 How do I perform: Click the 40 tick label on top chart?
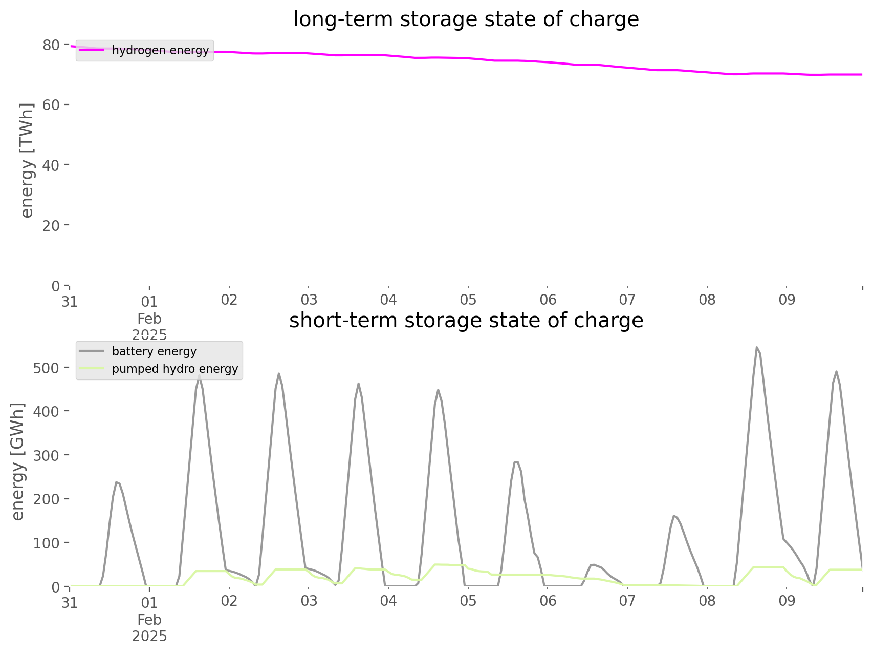(52, 165)
